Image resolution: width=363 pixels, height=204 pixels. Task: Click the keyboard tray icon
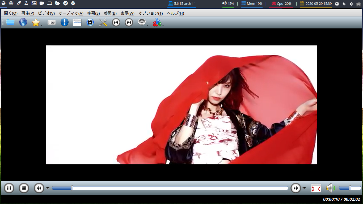pos(358,4)
